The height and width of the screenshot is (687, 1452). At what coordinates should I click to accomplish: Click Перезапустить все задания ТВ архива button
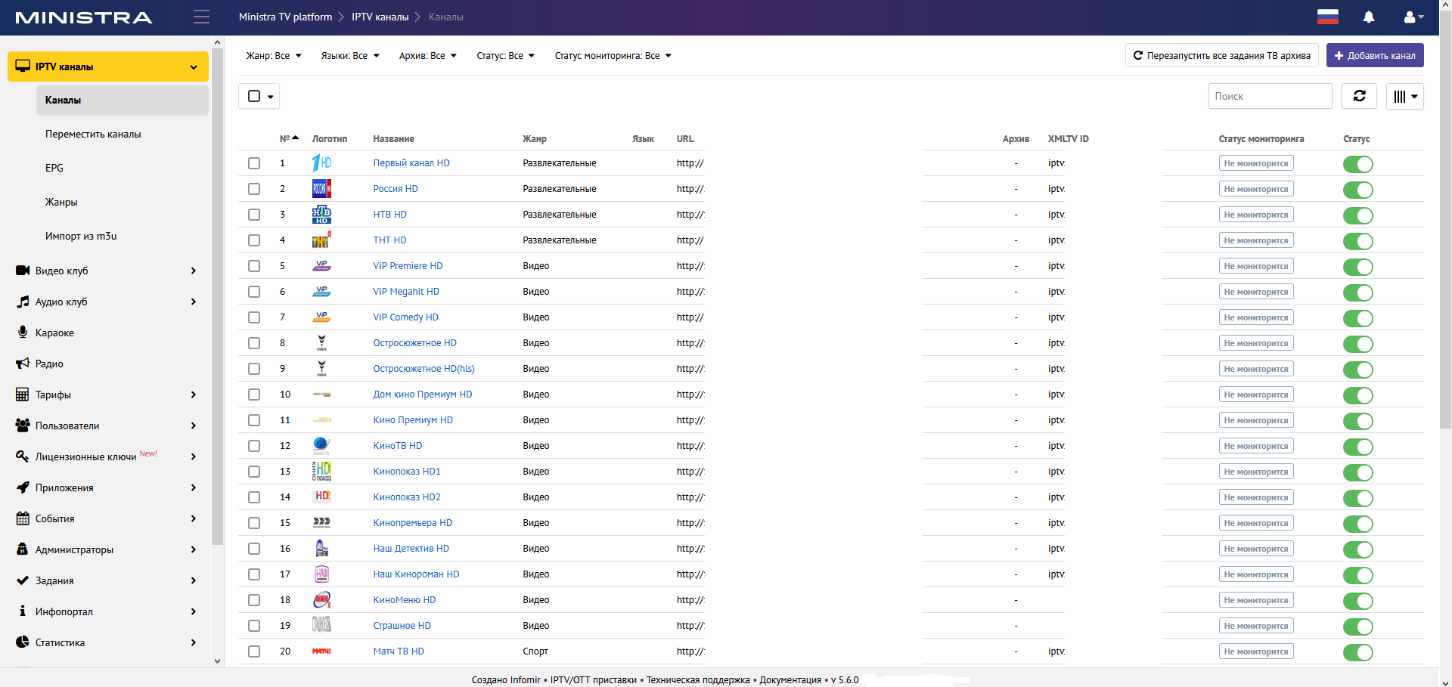coord(1222,55)
